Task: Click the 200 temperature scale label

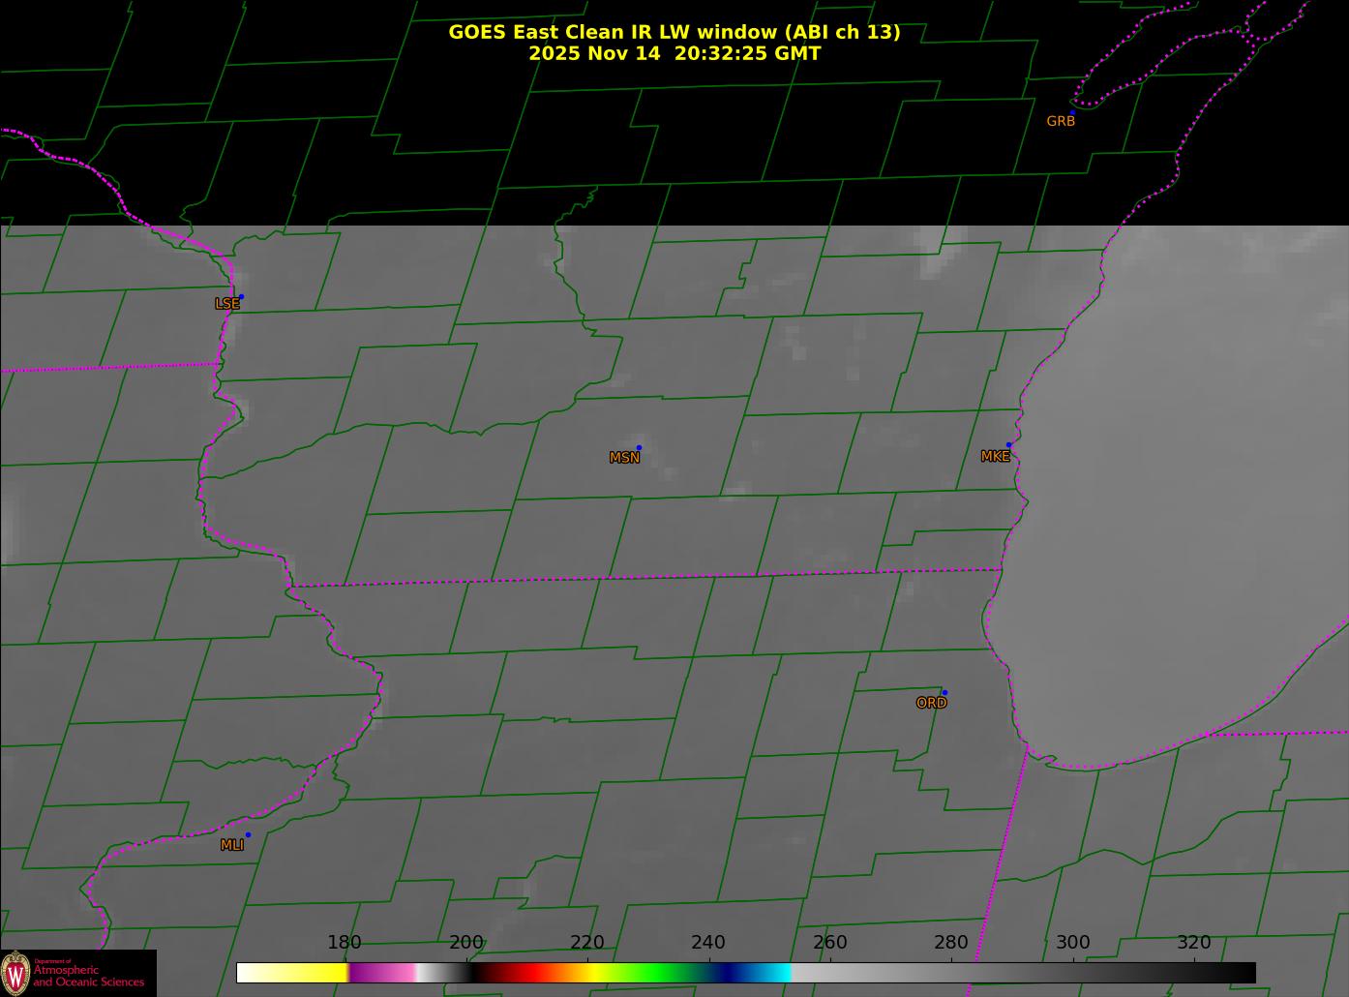Action: 465,943
